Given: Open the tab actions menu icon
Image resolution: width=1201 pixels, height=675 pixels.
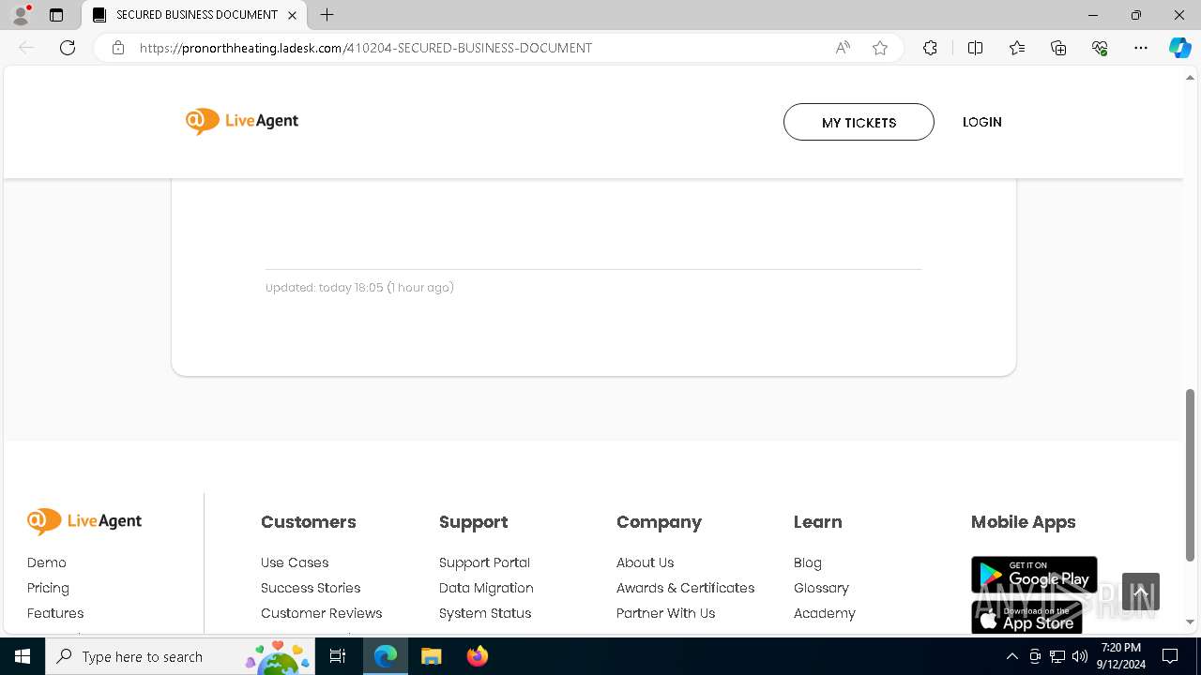Looking at the screenshot, I should click(56, 15).
